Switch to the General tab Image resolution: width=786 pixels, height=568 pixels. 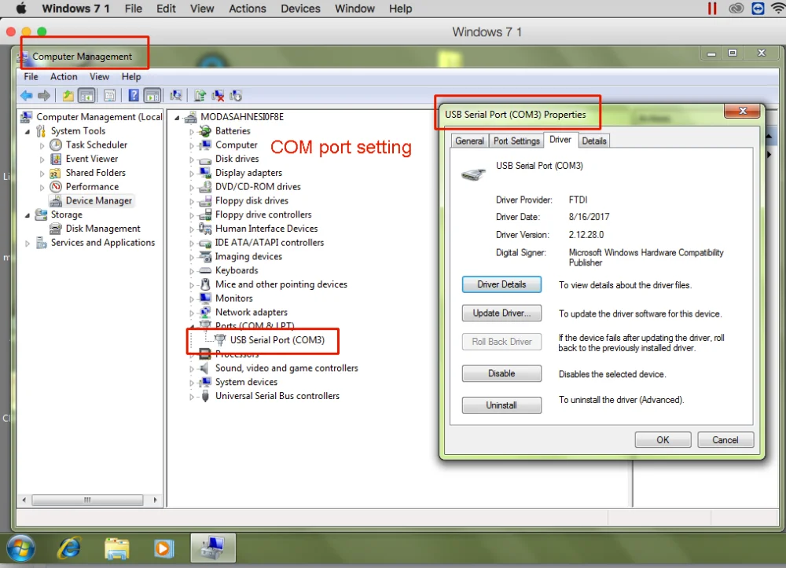point(469,141)
